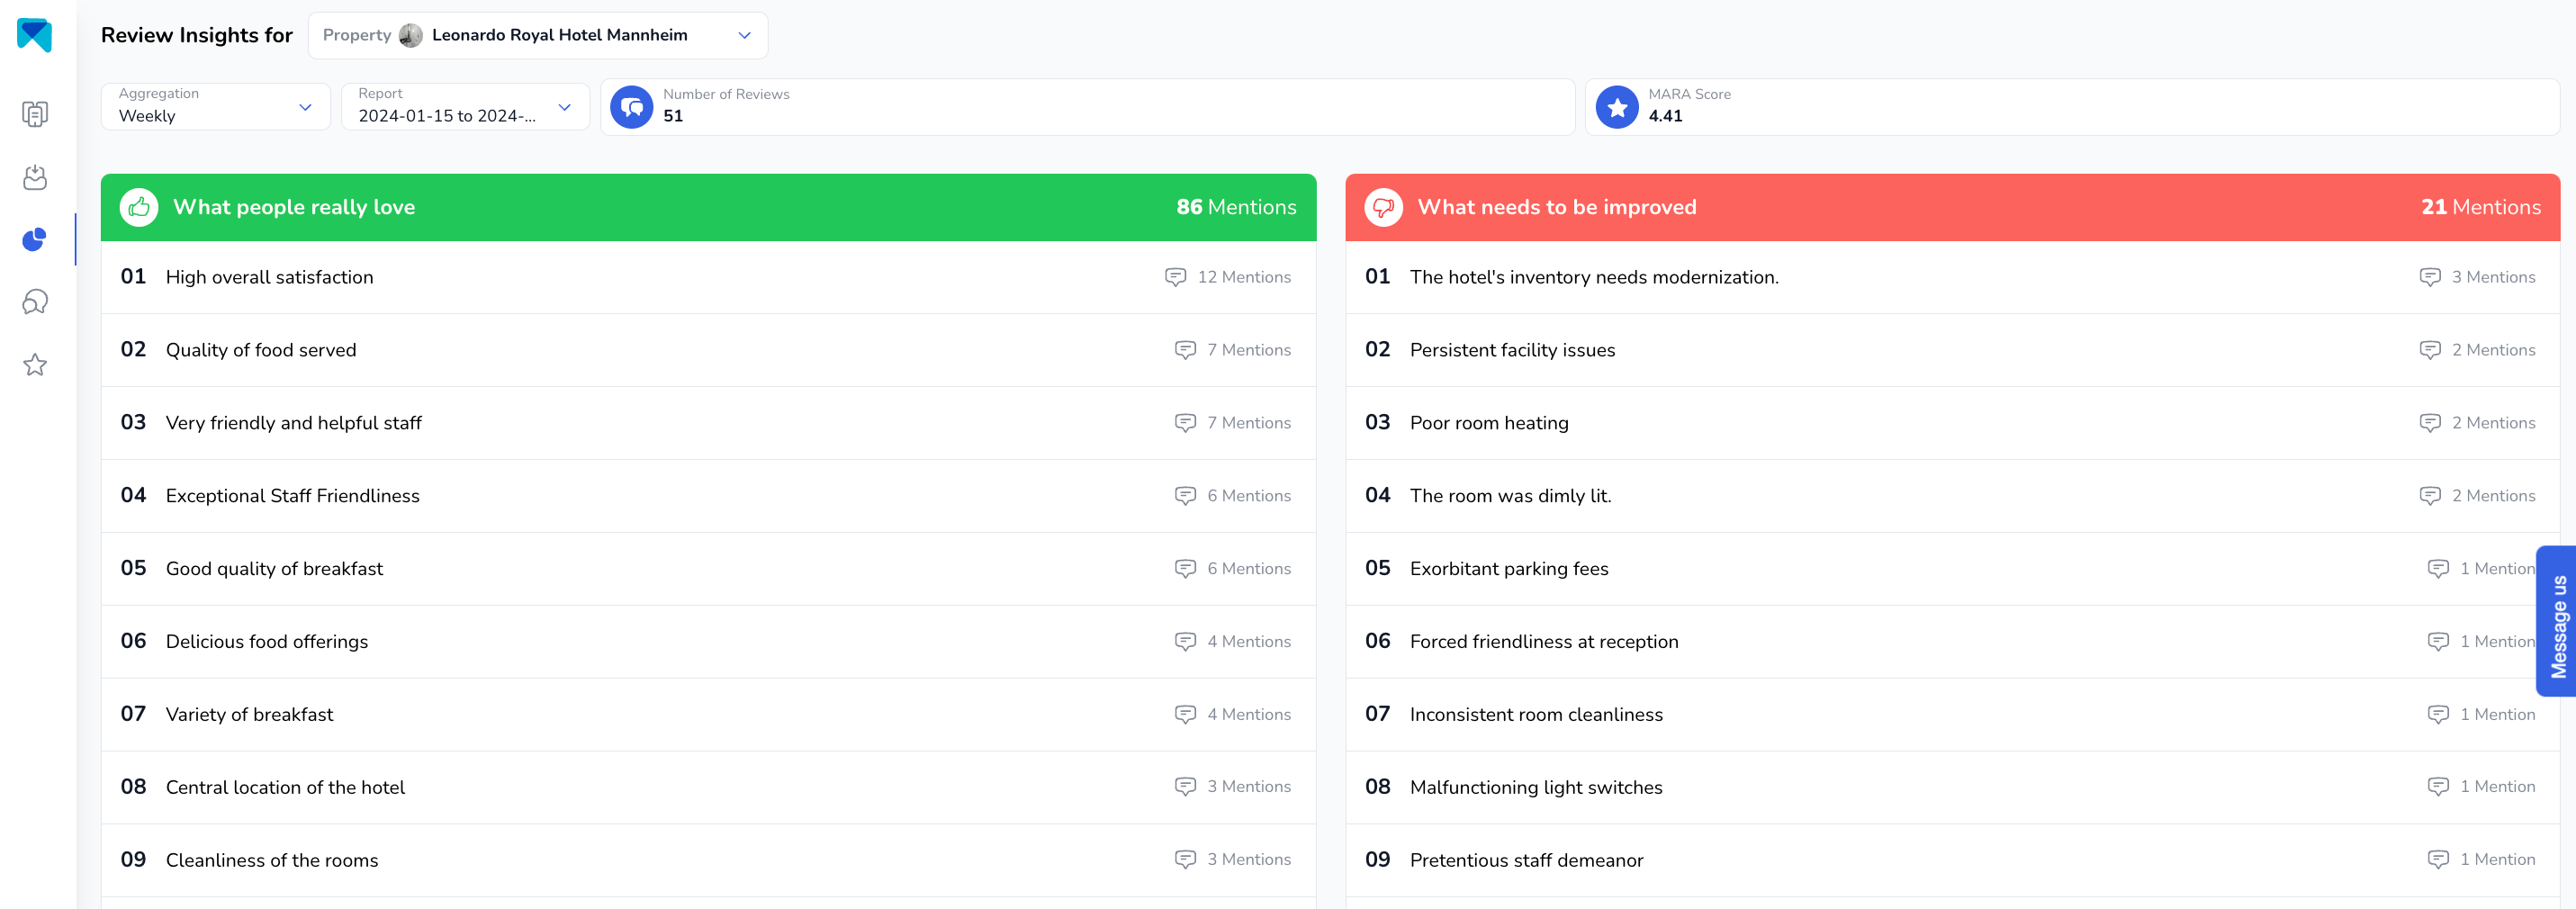Click 1 Mention for Forced friendliness at reception
2576x909 pixels.
[x=2497, y=642]
